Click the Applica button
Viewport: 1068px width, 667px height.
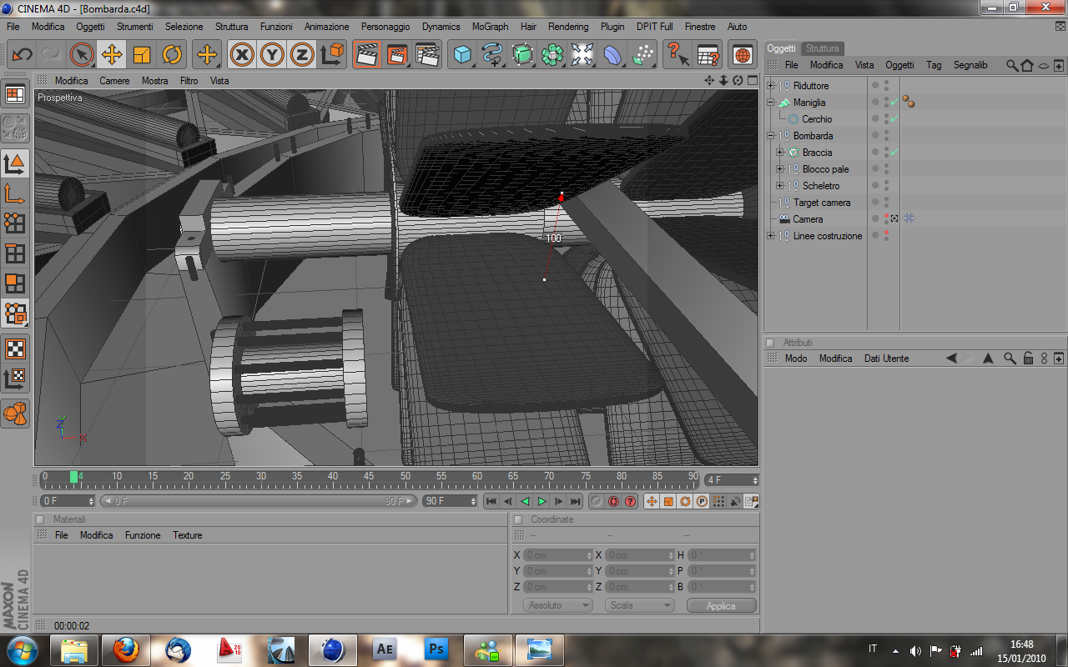721,606
